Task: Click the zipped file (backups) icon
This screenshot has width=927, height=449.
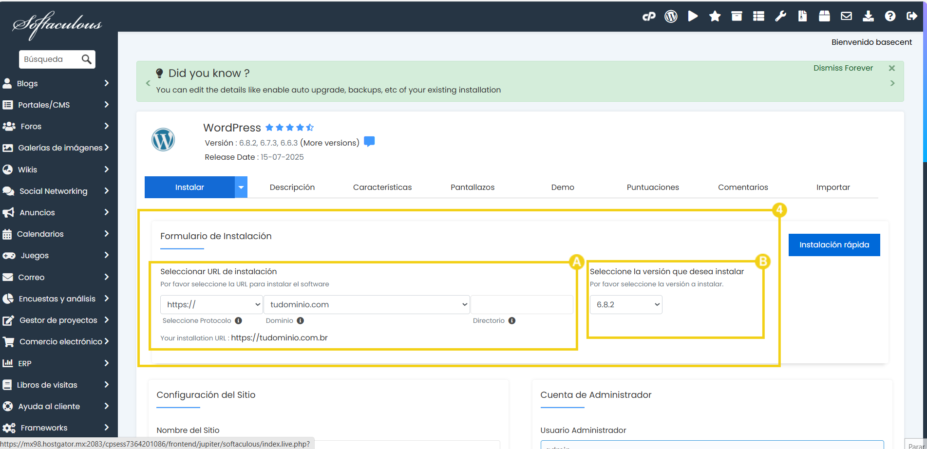Action: point(802,16)
